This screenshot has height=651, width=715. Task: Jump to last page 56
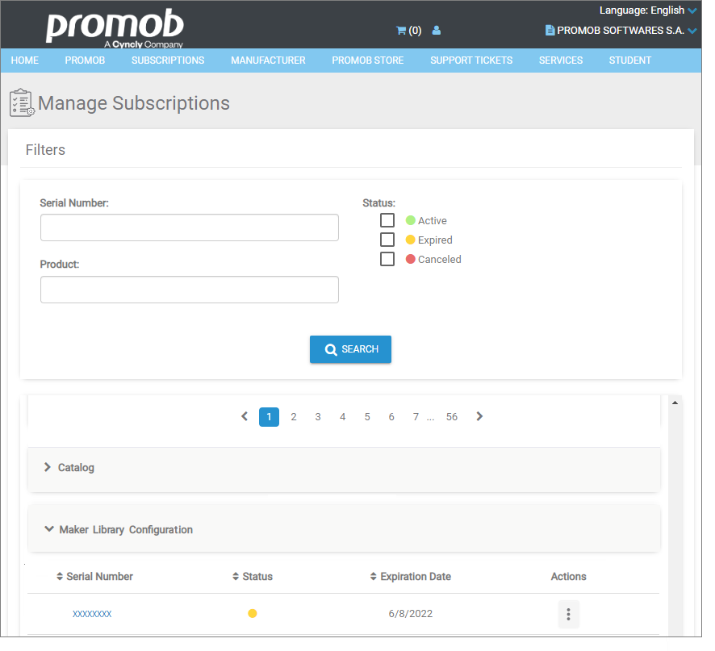[x=452, y=417]
